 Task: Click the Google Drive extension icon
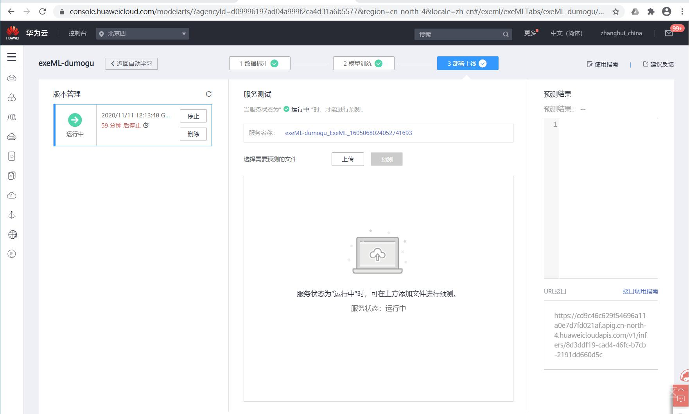(x=635, y=11)
